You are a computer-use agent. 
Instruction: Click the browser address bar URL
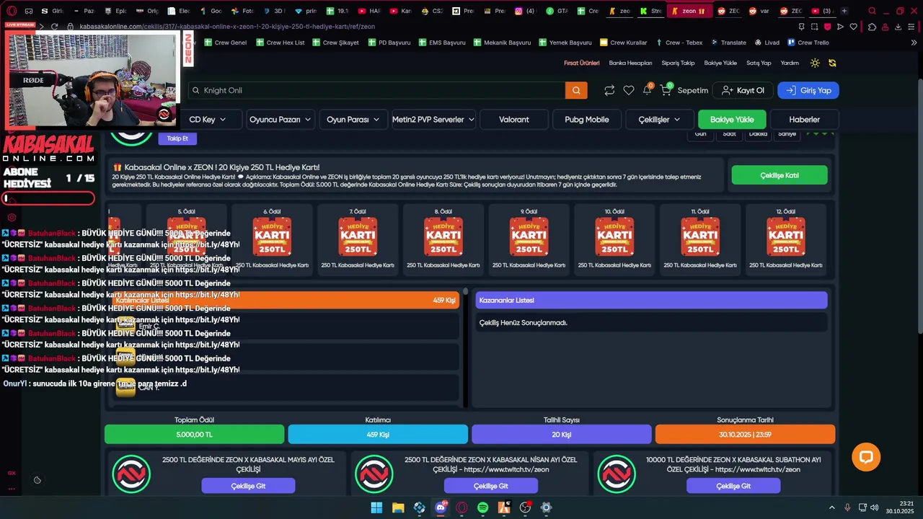click(227, 27)
